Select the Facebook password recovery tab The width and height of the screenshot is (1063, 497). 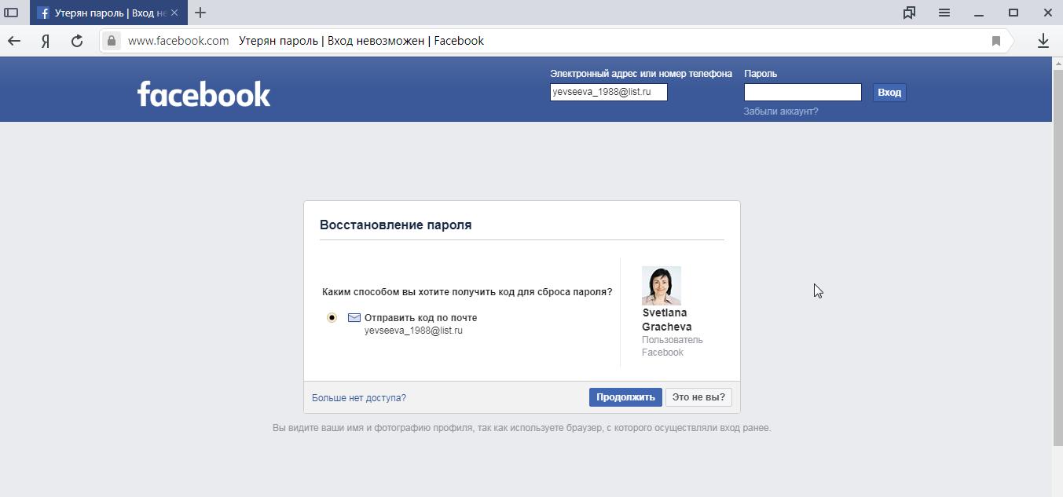[108, 13]
